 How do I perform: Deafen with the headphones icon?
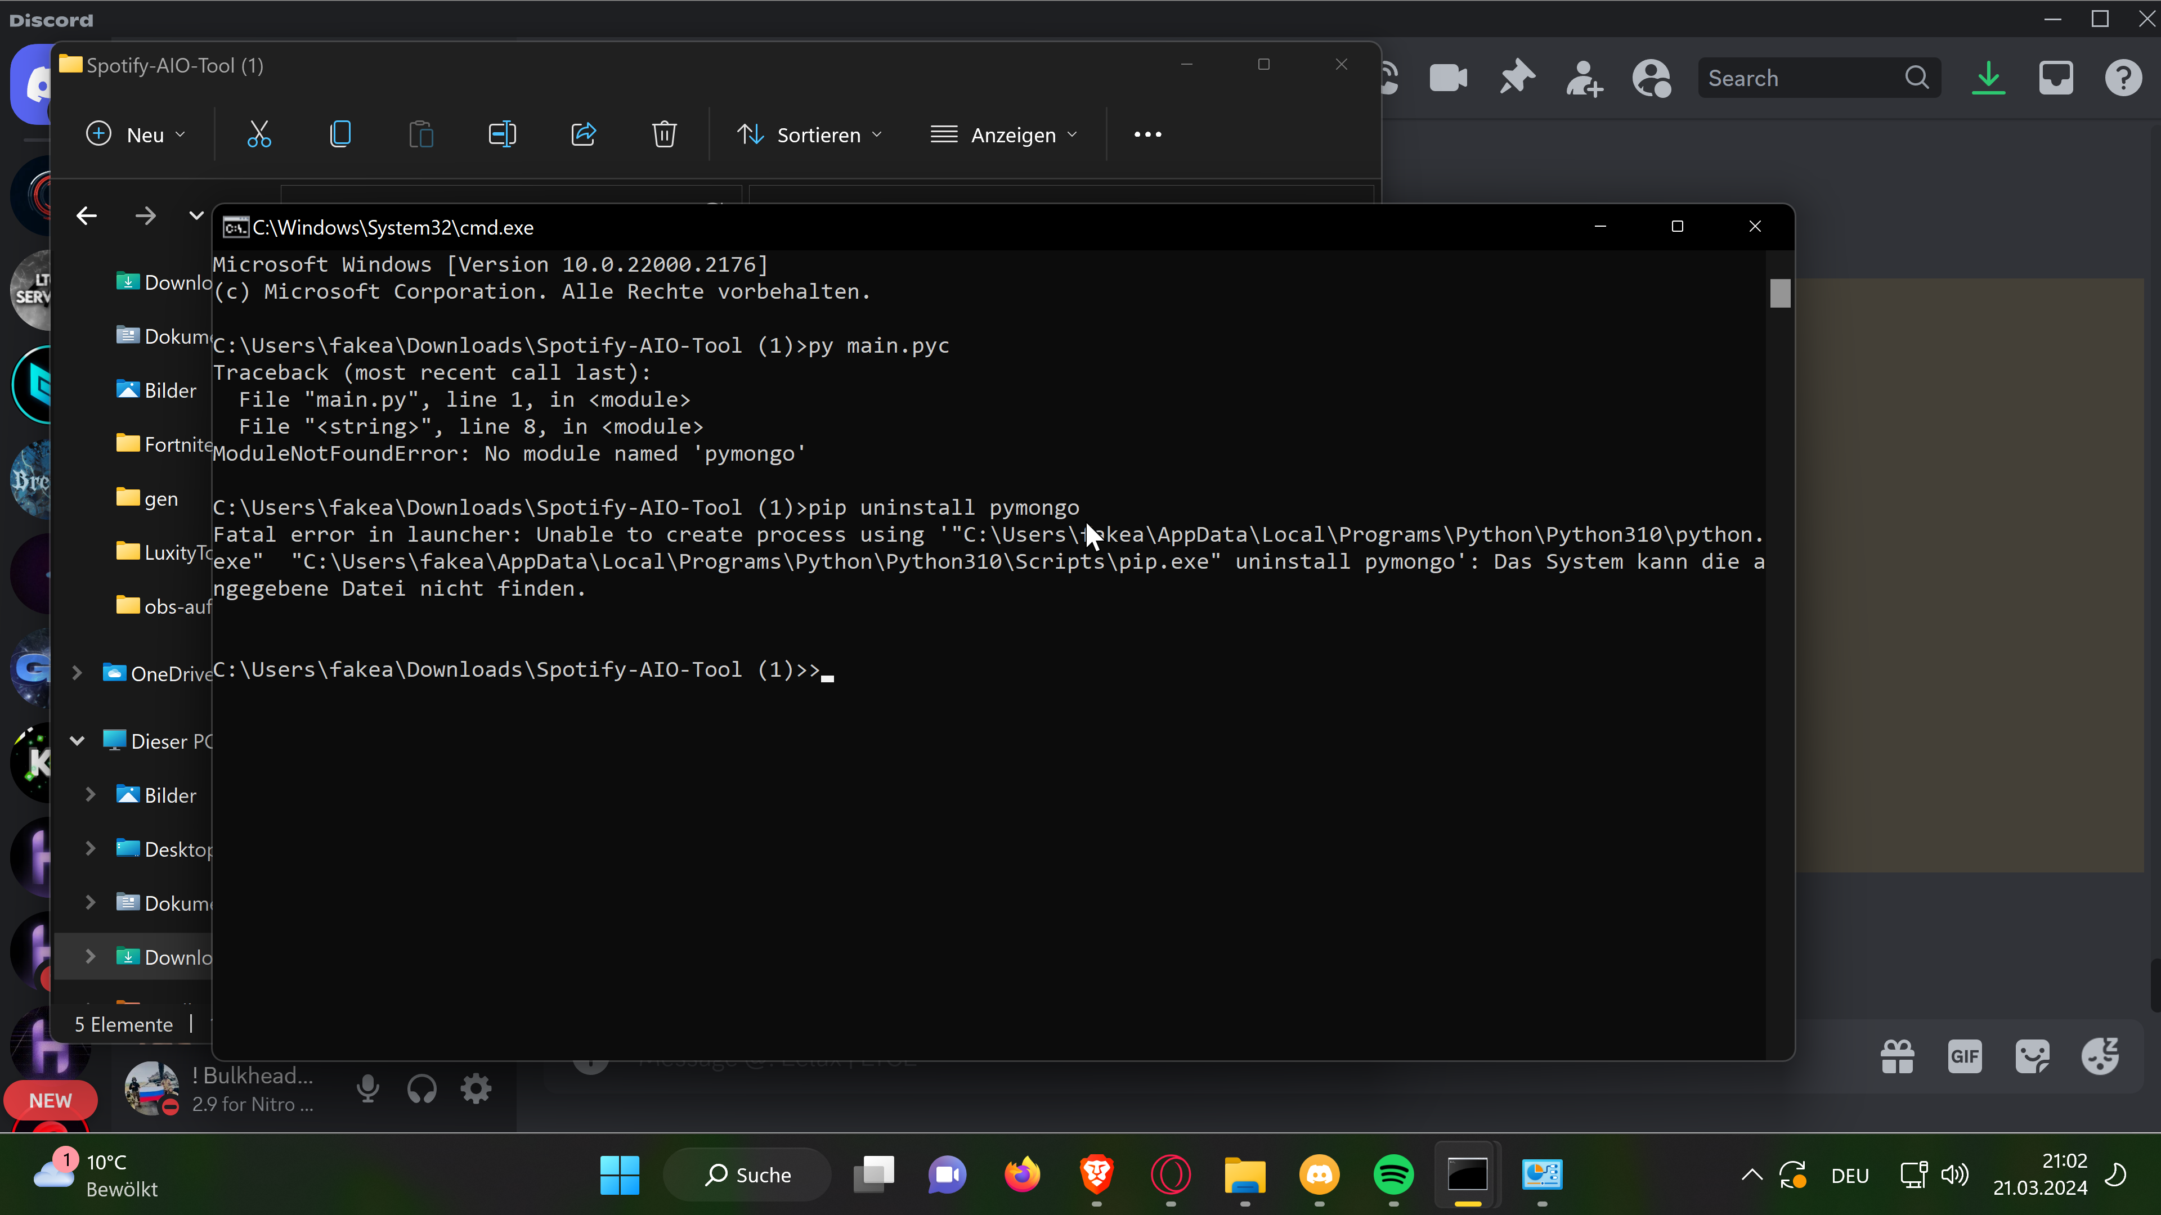[x=422, y=1089]
